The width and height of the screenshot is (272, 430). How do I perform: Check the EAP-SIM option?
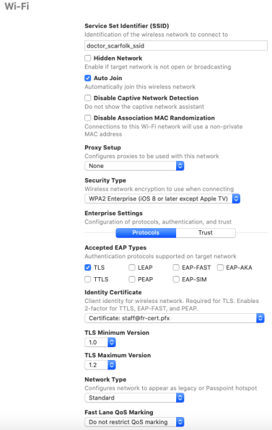(176, 279)
